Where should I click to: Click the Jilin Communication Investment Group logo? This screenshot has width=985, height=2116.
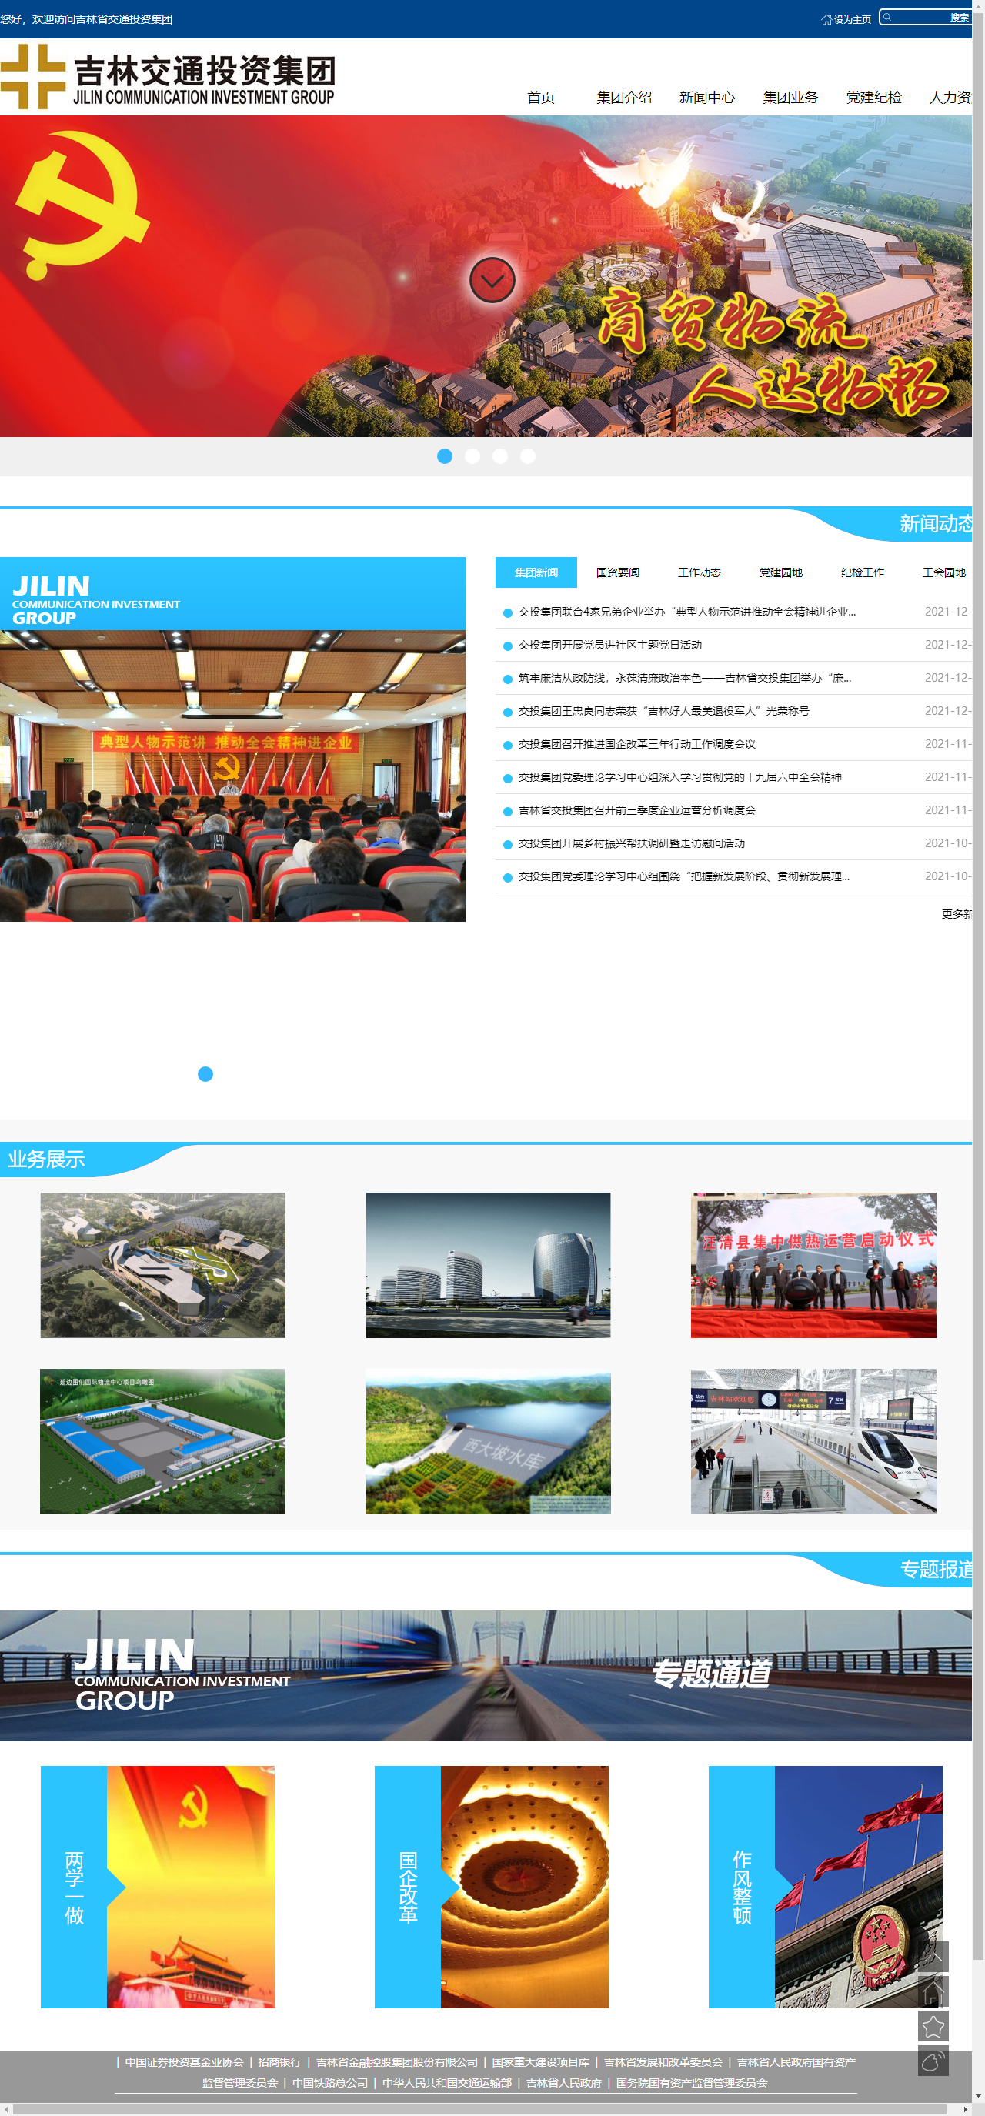click(168, 76)
